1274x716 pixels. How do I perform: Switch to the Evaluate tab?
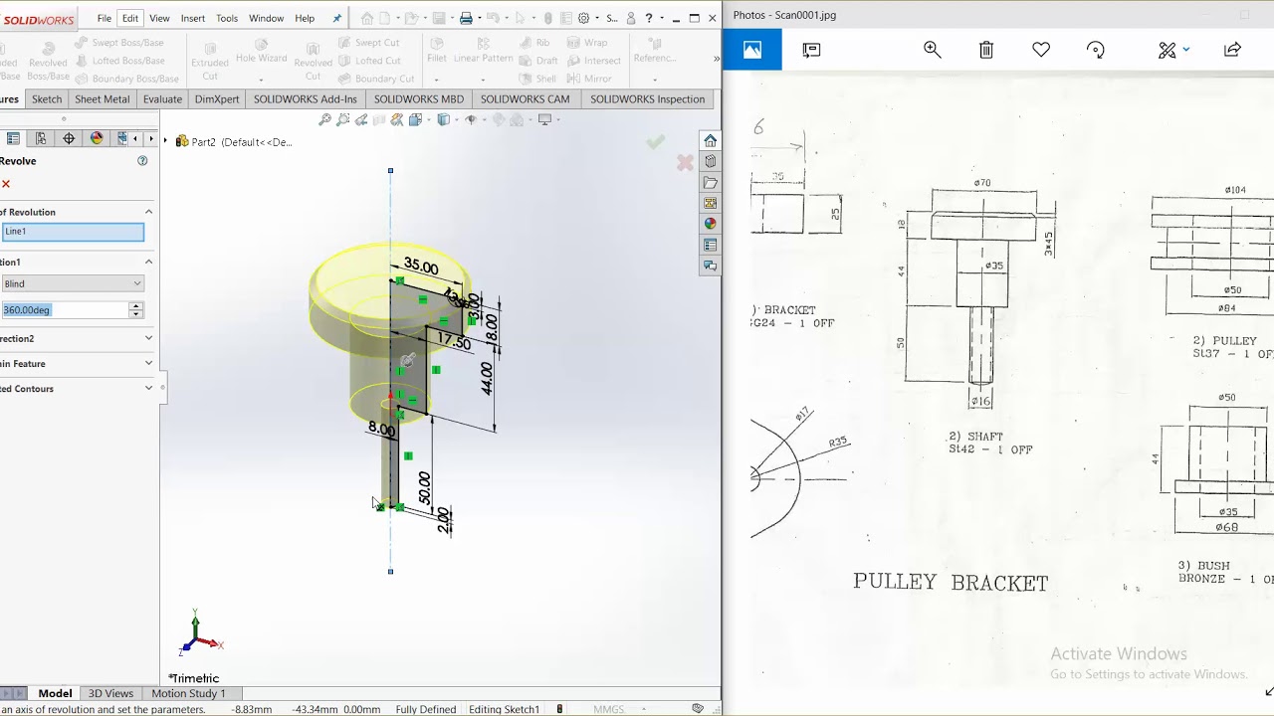tap(162, 99)
